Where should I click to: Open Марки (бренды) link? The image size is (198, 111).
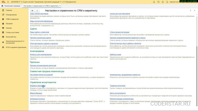click(36, 93)
